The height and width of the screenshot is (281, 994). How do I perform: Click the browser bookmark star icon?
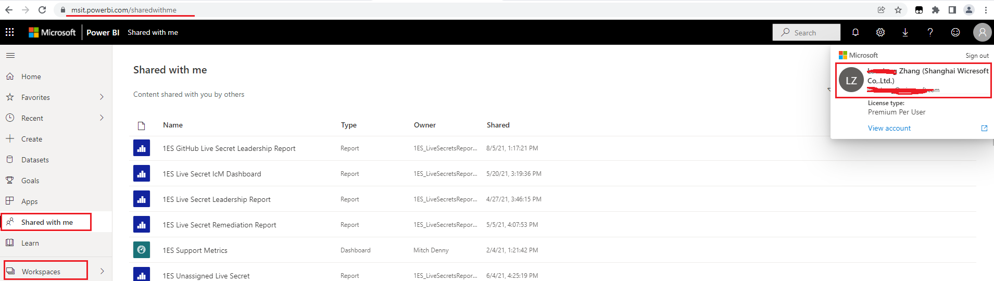click(898, 10)
